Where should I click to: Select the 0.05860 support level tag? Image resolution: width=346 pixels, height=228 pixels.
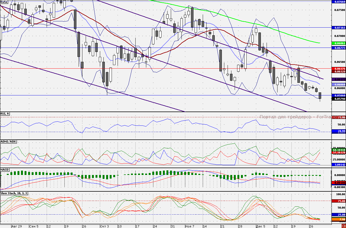tap(338, 95)
